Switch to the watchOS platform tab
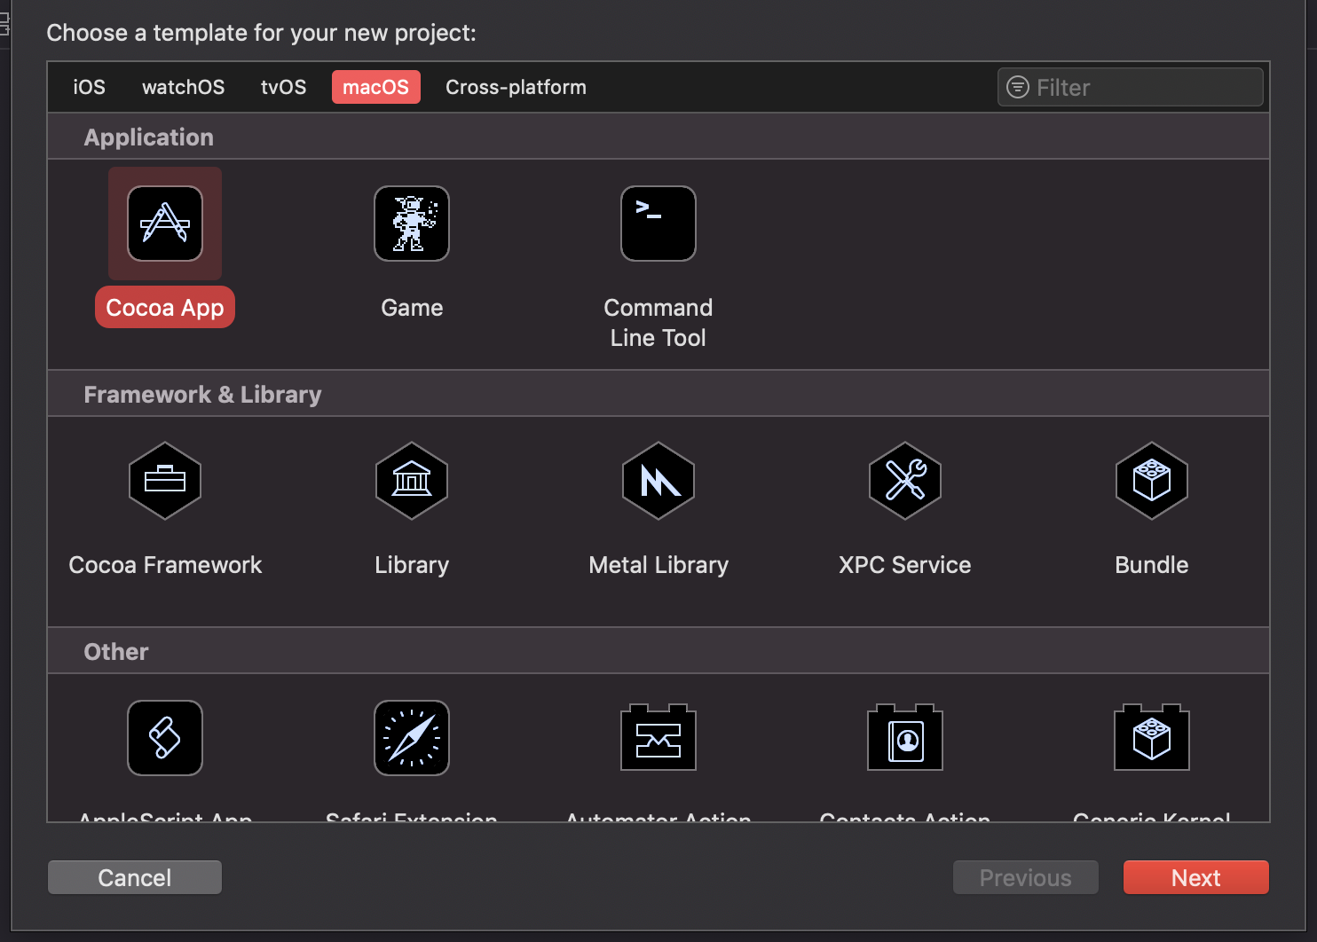The height and width of the screenshot is (942, 1317). (183, 87)
